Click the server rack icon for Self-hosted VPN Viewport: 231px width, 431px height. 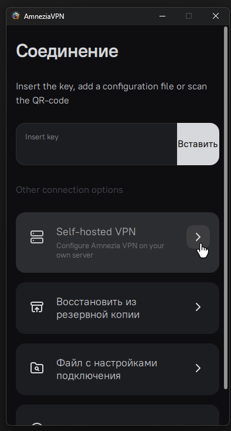pos(37,237)
